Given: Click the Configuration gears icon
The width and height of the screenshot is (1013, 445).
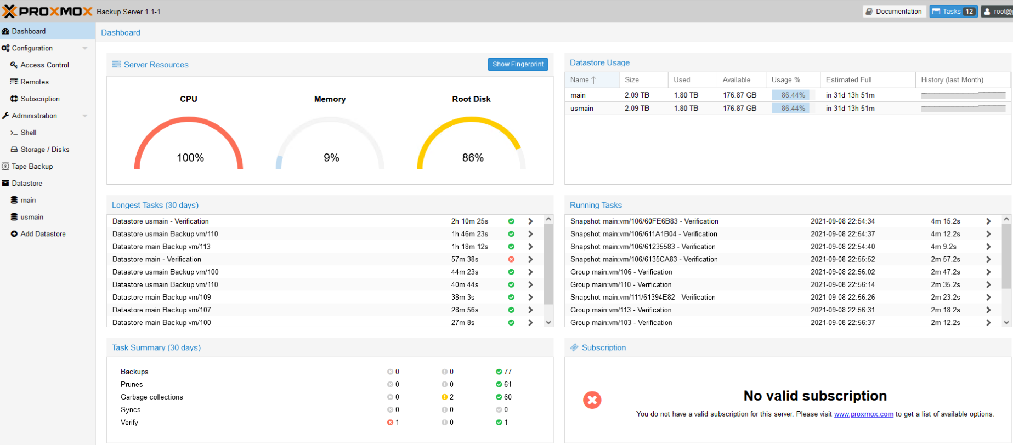Looking at the screenshot, I should (5, 48).
